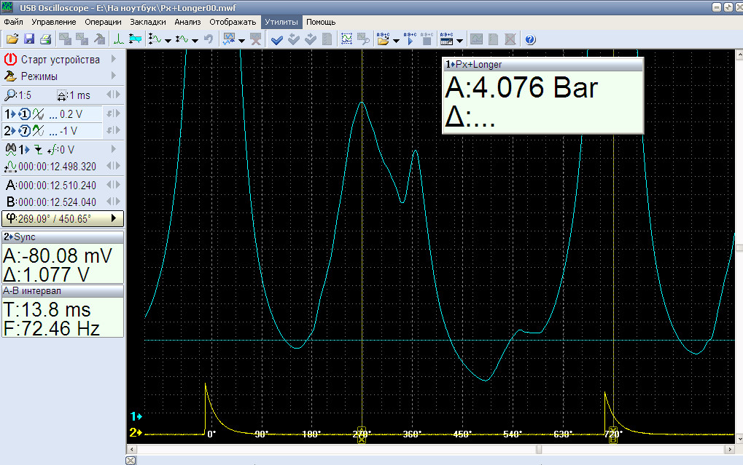
Task: Expand the phase angle 269.09° row arrow
Action: click(x=114, y=218)
